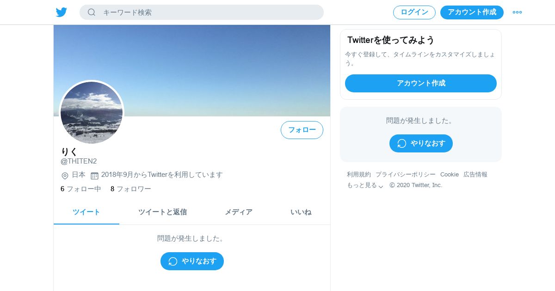This screenshot has height=291, width=555.
Task: Follow the user with フォロー button
Action: (302, 130)
